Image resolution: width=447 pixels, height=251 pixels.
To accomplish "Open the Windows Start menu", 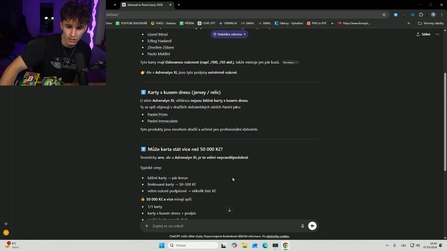I will (162, 245).
